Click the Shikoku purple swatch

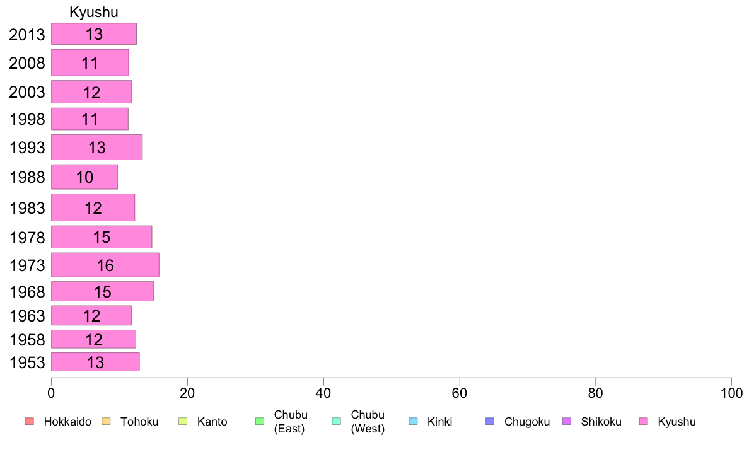tap(567, 421)
